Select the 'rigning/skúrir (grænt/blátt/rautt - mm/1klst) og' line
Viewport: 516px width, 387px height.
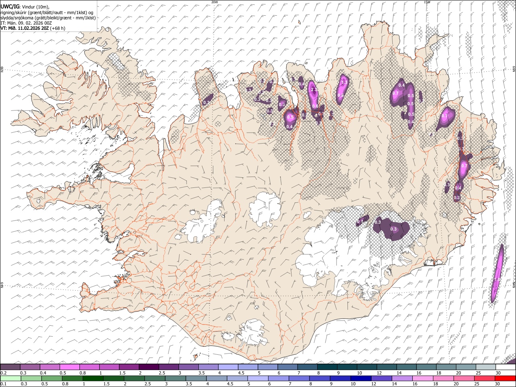(x=47, y=12)
